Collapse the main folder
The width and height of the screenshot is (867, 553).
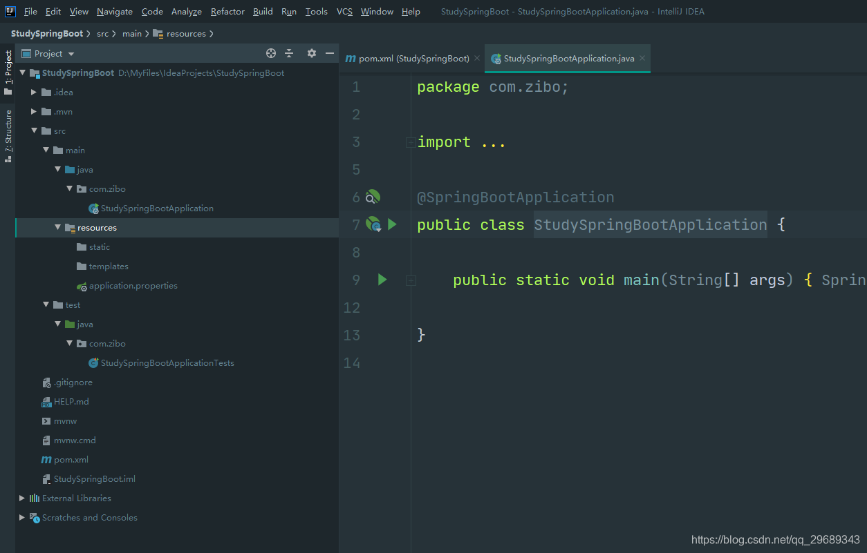46,150
